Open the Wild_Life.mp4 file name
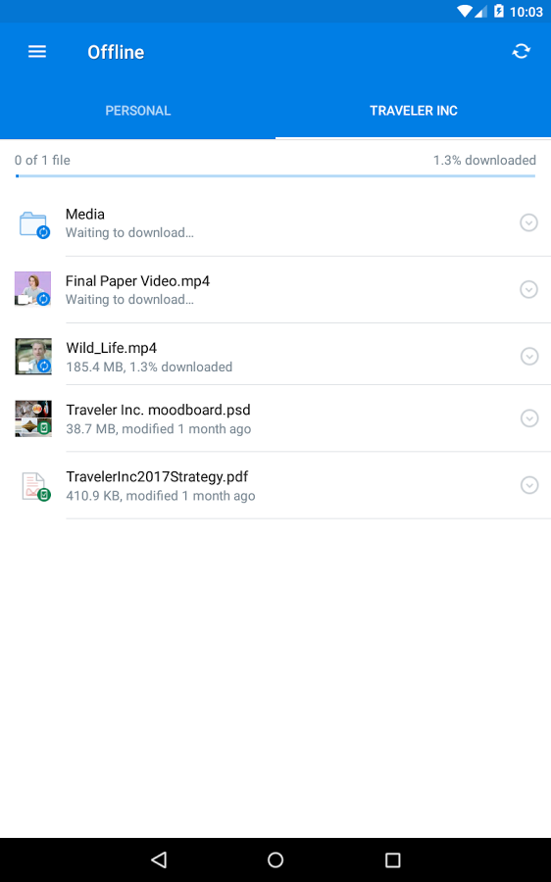Viewport: 551px width, 882px height. (x=112, y=348)
